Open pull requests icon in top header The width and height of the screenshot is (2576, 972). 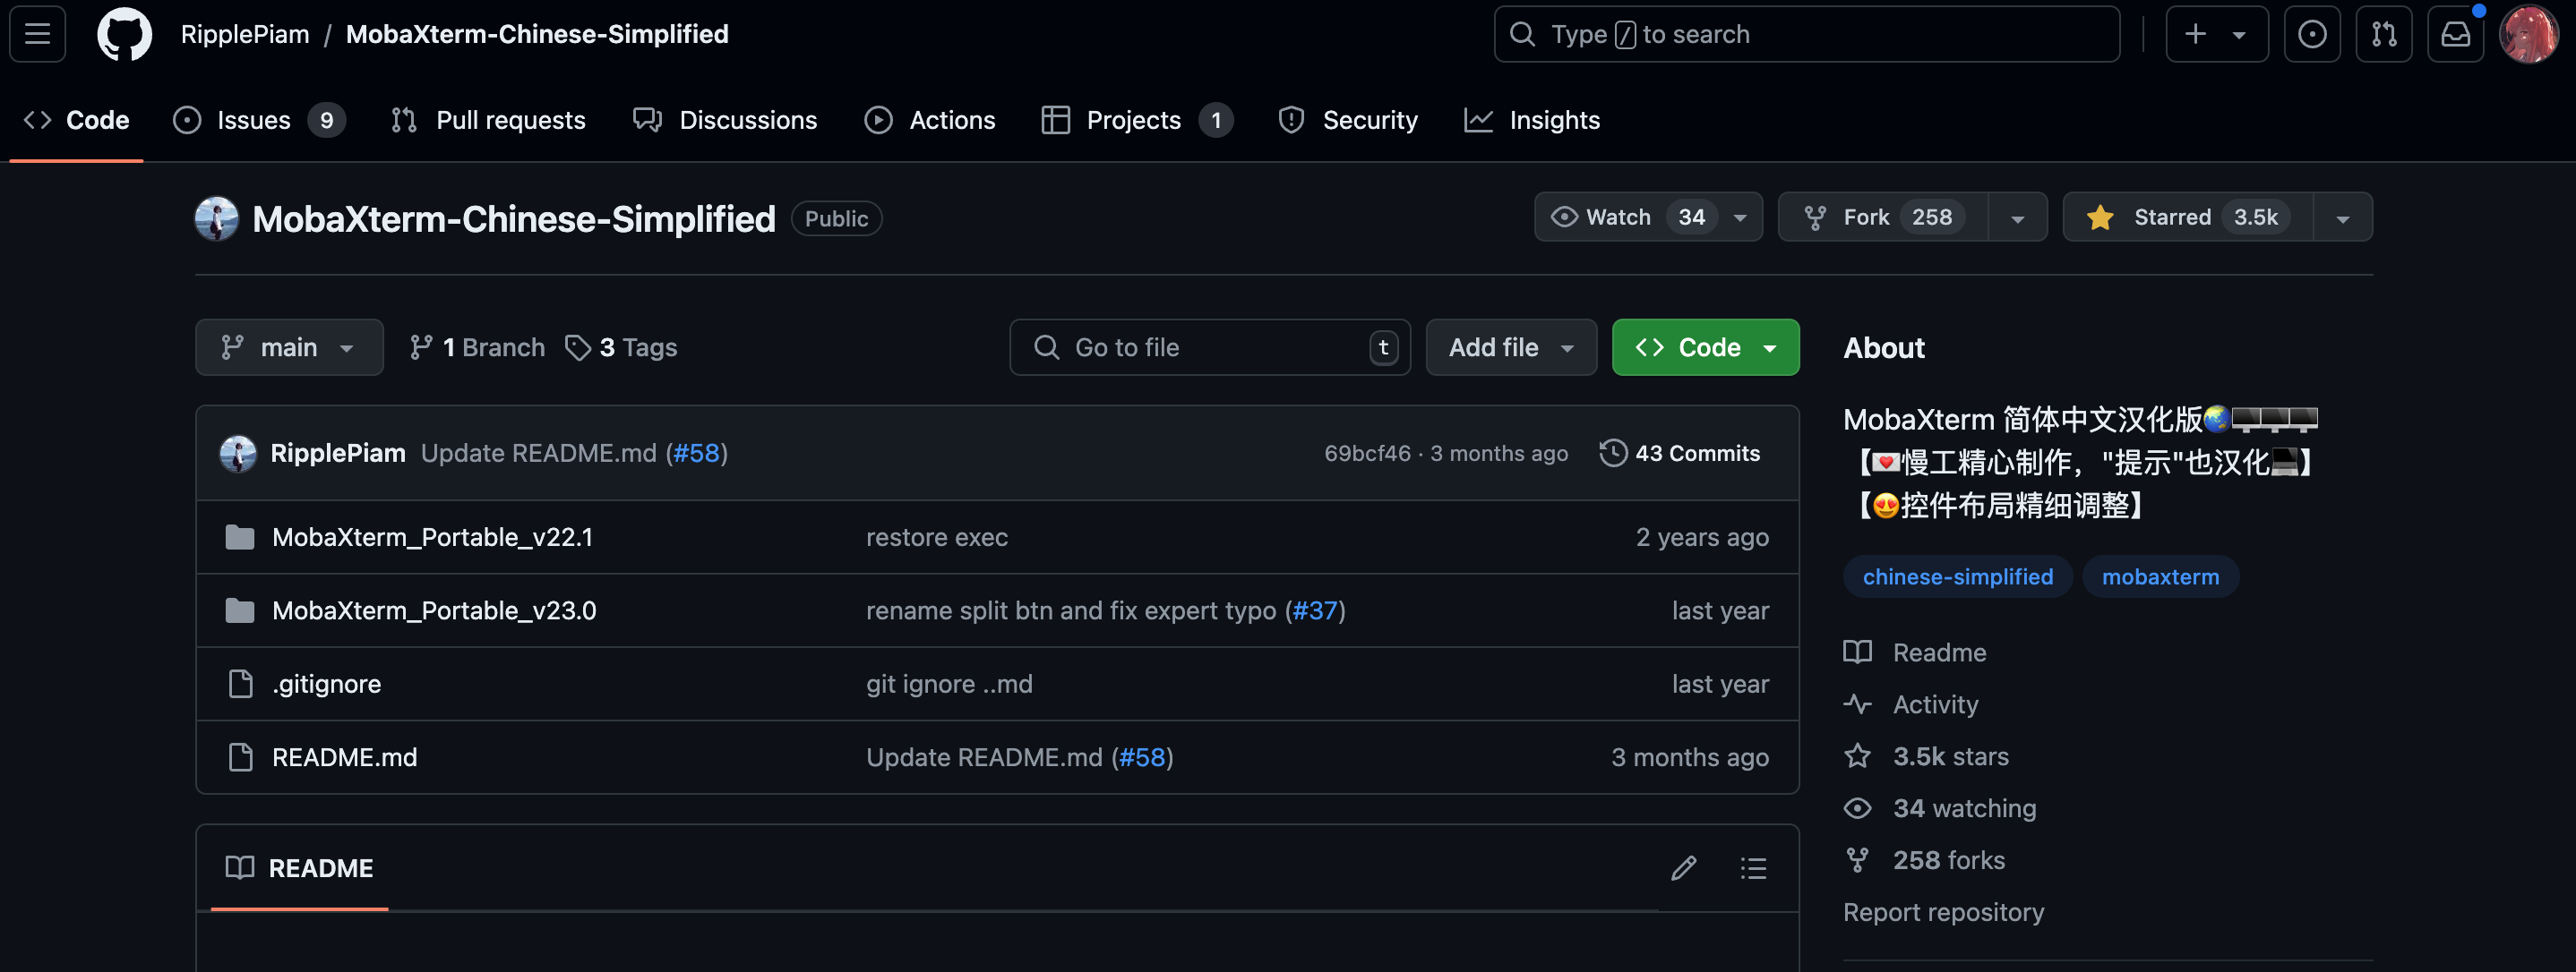(2383, 34)
